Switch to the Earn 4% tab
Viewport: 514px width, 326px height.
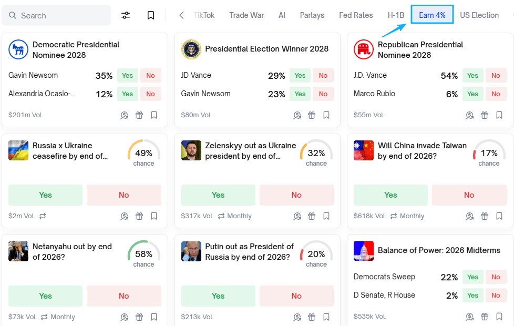click(x=432, y=15)
